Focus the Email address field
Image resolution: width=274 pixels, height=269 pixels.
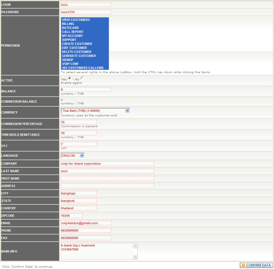(86, 223)
